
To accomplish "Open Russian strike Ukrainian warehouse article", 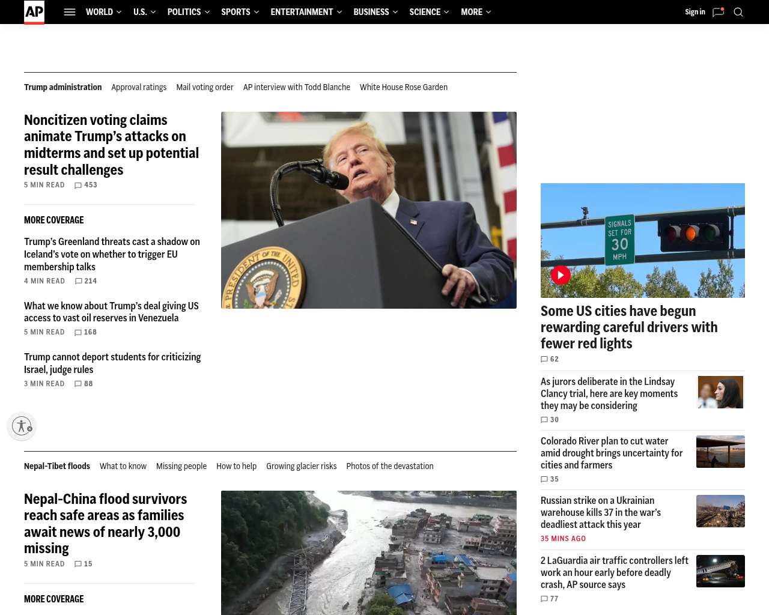I will point(601,512).
